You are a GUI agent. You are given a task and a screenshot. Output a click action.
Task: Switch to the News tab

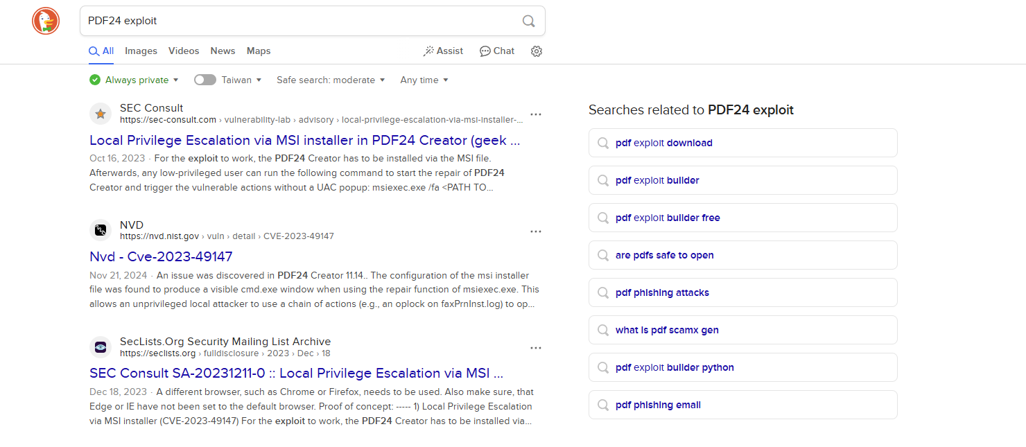[x=223, y=51]
